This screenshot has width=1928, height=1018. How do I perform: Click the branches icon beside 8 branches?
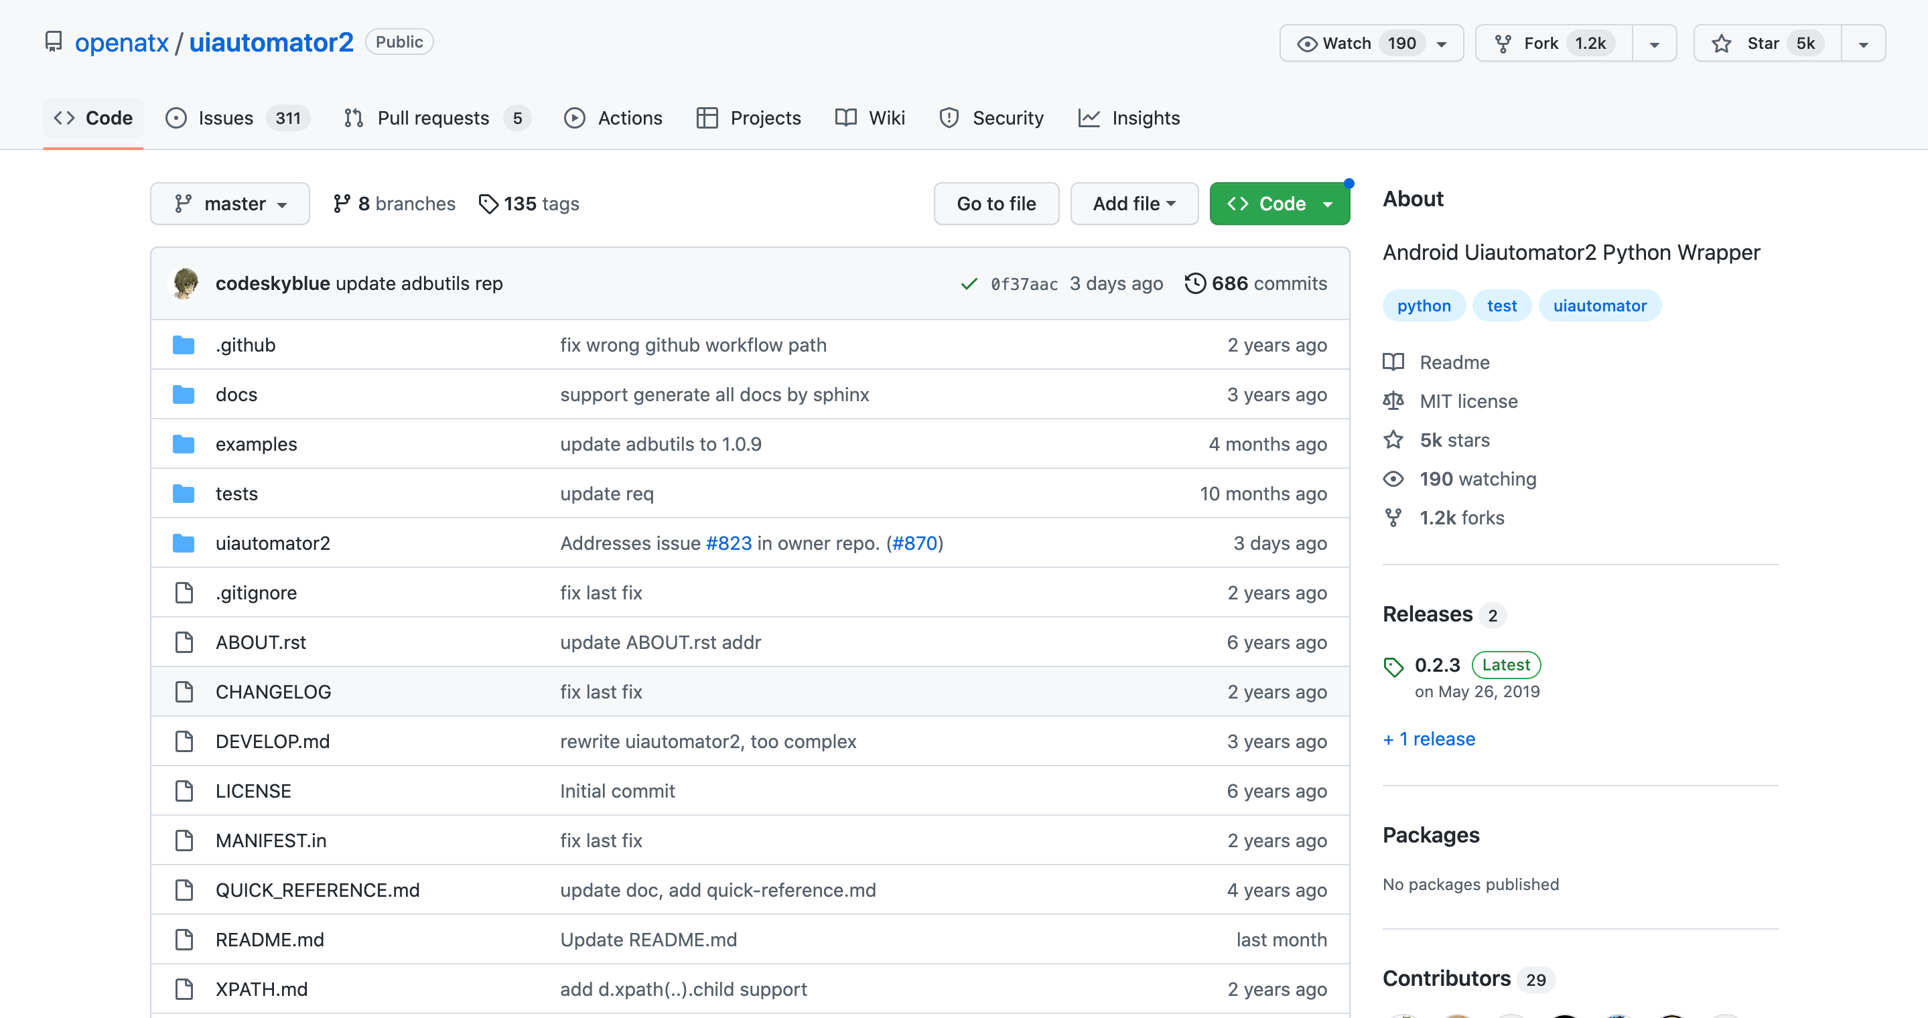tap(342, 204)
